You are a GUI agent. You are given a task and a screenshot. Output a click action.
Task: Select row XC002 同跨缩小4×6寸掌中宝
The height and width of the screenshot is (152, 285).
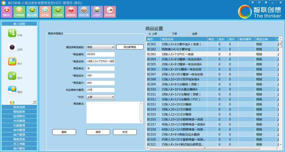pyautogui.click(x=212, y=49)
